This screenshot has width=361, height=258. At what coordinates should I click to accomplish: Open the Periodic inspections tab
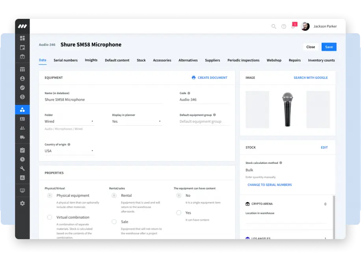tap(243, 60)
